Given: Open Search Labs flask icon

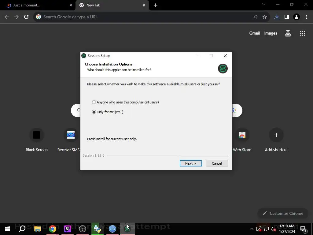Looking at the screenshot, I should [288, 33].
